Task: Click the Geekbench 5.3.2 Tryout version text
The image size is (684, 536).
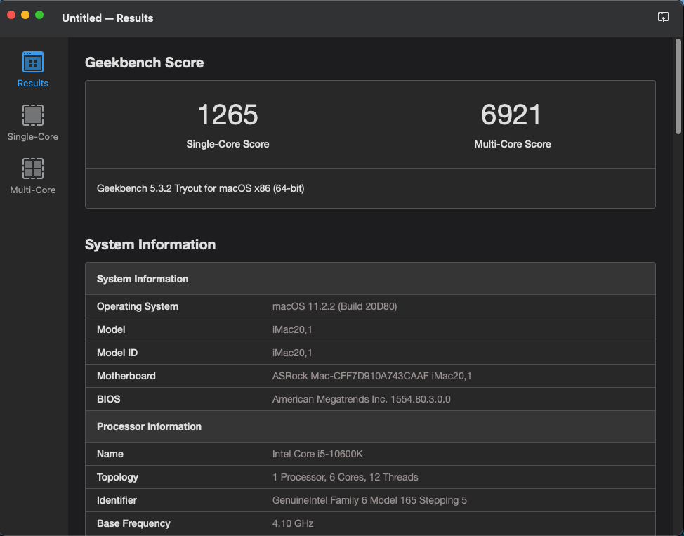Action: [x=201, y=188]
